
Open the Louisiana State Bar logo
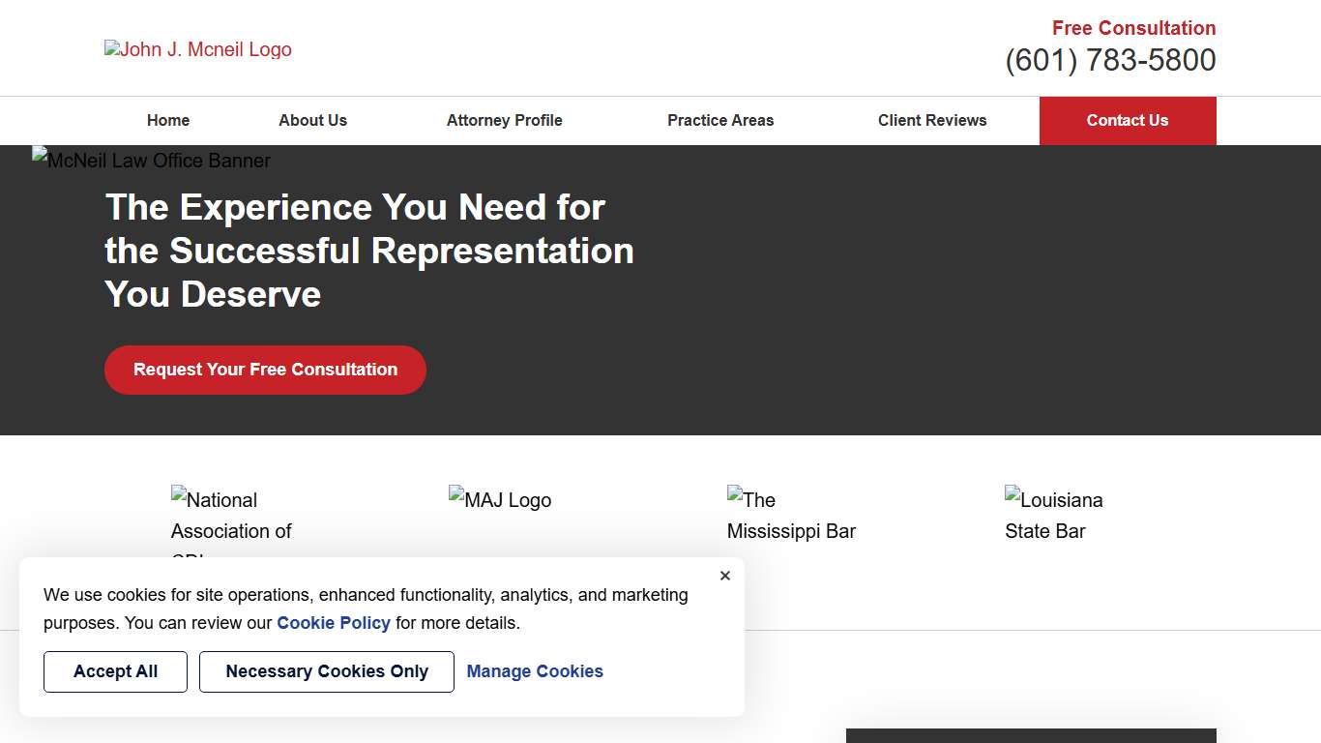(x=1054, y=515)
